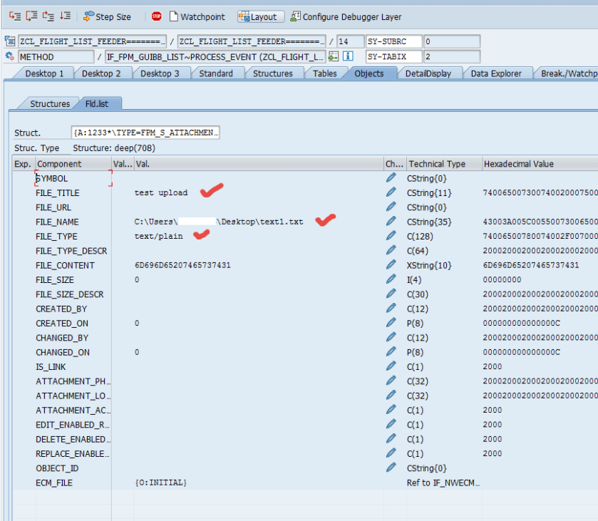This screenshot has height=521, width=598.
Task: Select the Structures sub-tab above Struct. field
Action: 49,104
